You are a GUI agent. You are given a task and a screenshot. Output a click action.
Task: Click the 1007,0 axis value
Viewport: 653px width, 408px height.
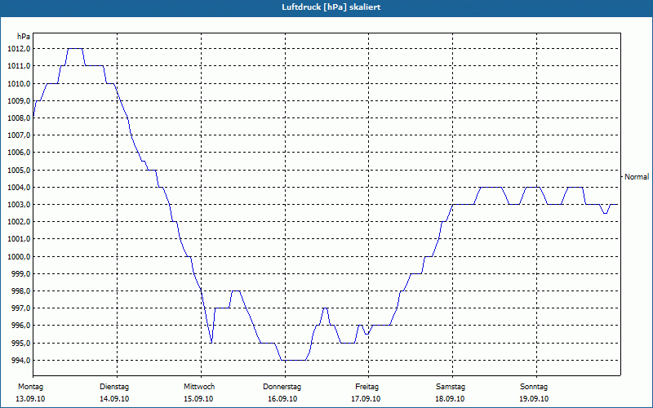click(19, 135)
